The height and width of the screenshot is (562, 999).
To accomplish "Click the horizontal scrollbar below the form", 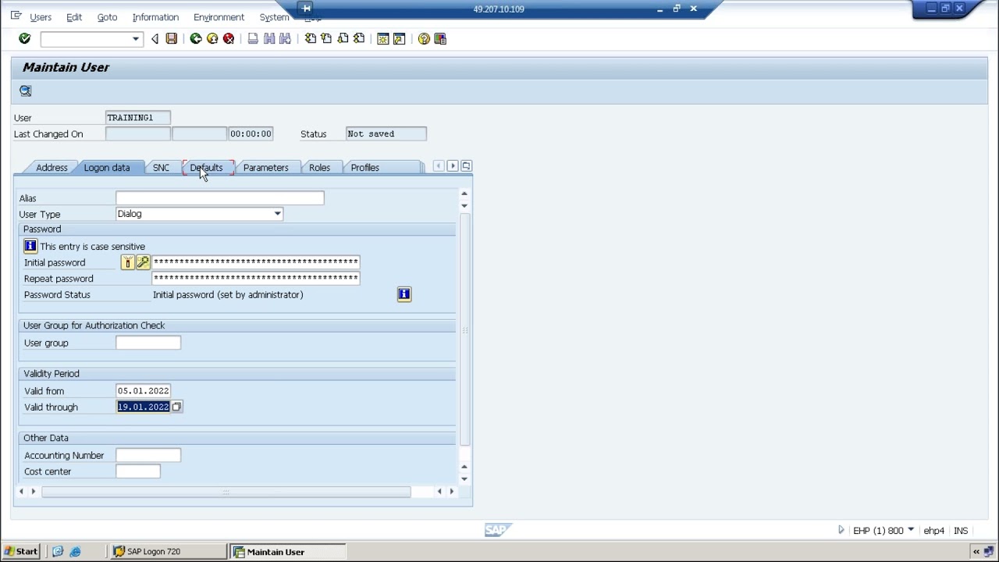I will 226,492.
